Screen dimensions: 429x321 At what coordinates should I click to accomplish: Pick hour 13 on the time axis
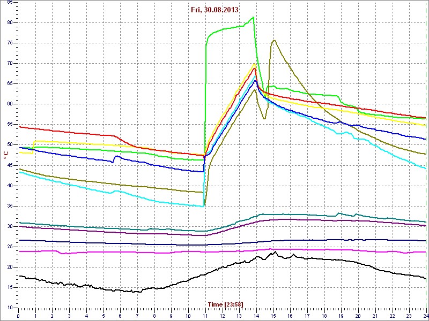pyautogui.click(x=239, y=316)
